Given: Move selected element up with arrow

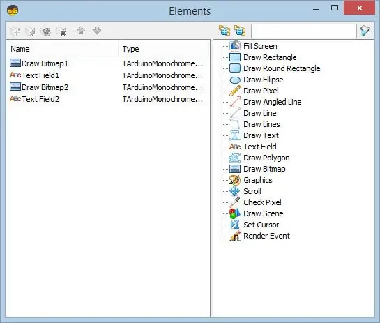Looking at the screenshot, I should [81, 31].
